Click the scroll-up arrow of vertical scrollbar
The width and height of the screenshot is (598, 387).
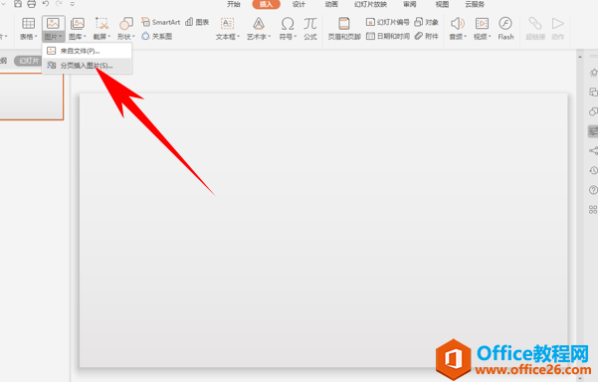[x=580, y=57]
